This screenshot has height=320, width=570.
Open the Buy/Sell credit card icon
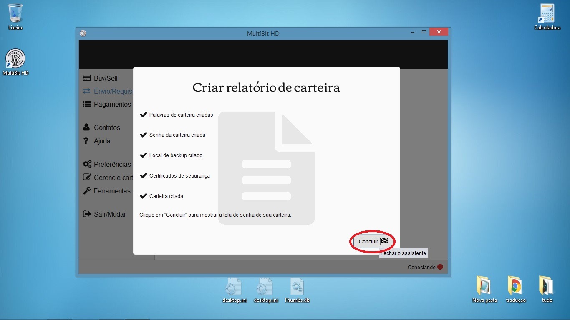87,78
